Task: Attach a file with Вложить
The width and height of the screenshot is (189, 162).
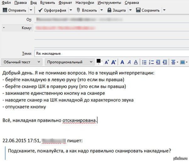Action: 87,10
